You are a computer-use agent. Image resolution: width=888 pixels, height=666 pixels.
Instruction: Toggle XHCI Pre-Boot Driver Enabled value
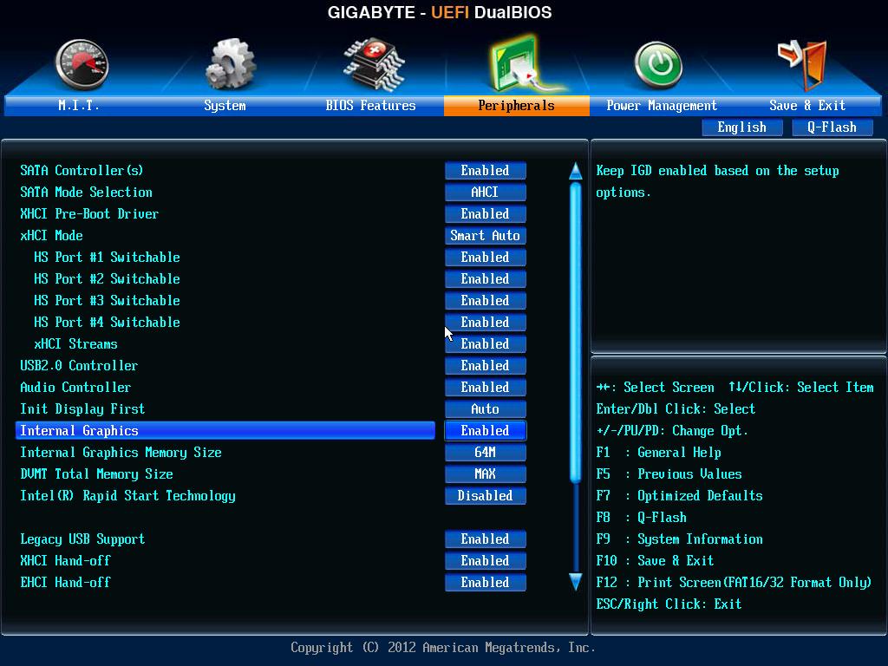486,214
